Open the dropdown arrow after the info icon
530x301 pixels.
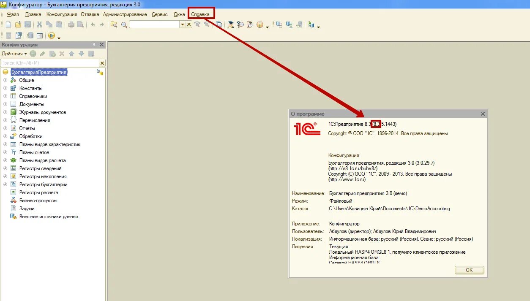268,27
